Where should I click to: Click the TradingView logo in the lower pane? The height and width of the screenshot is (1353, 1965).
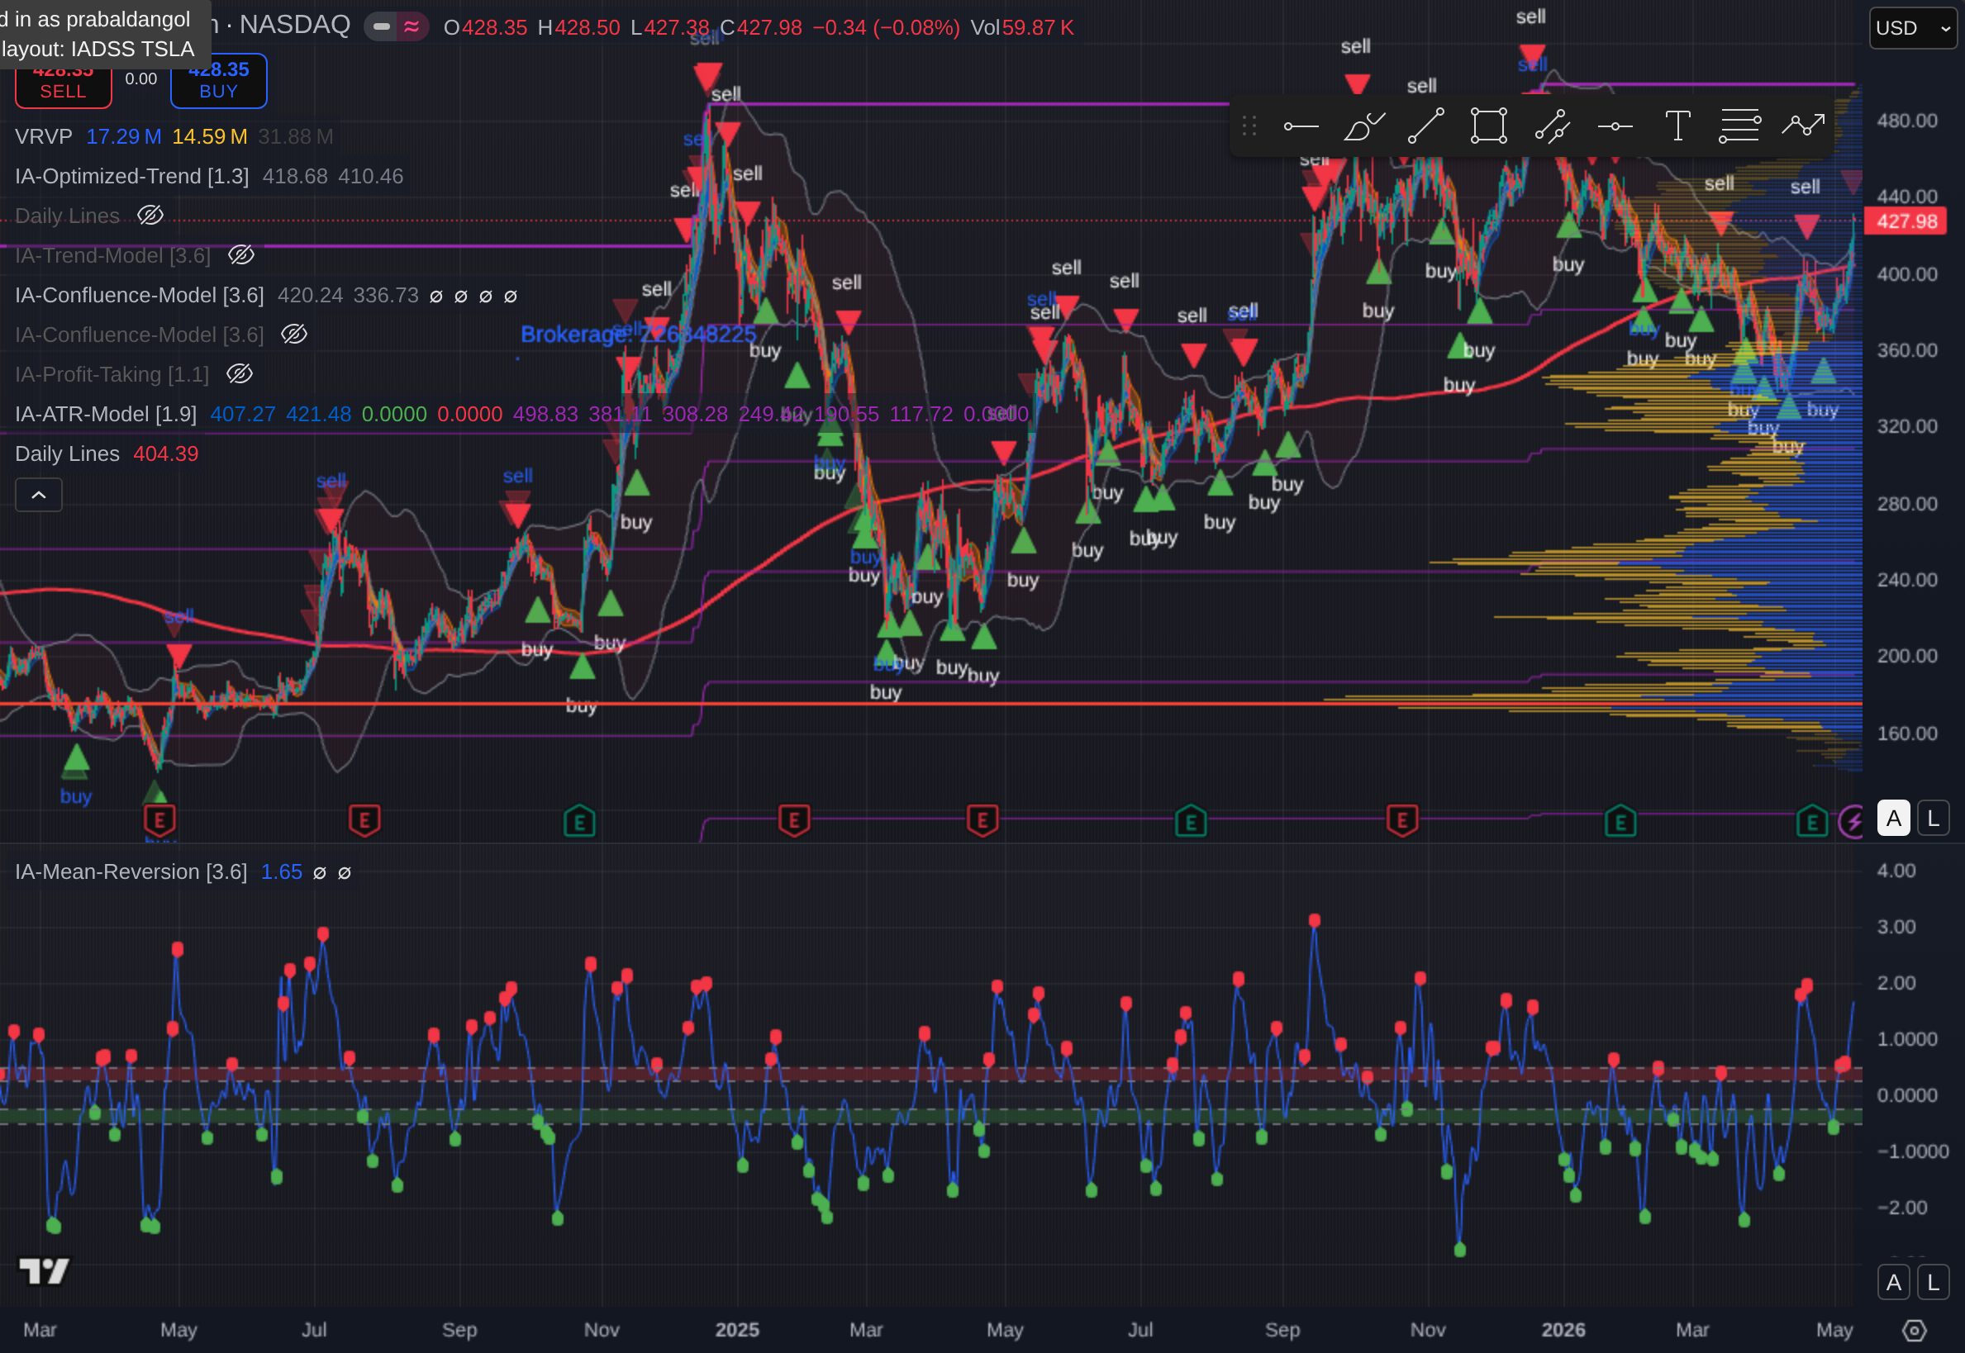[44, 1270]
